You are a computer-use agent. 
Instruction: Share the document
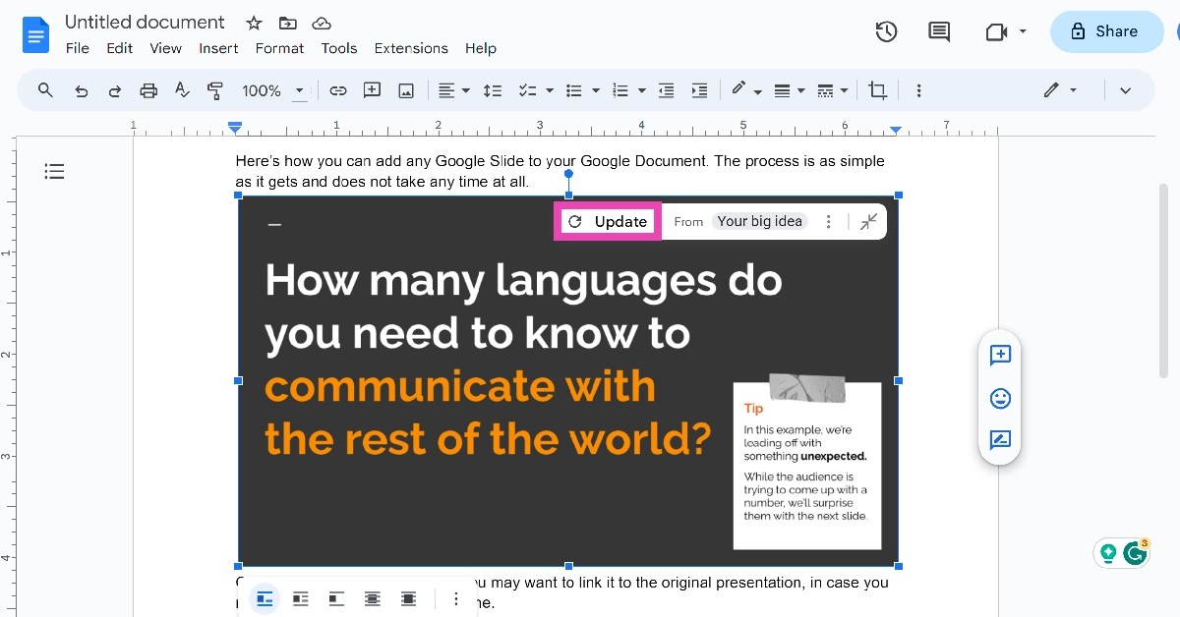click(1106, 30)
